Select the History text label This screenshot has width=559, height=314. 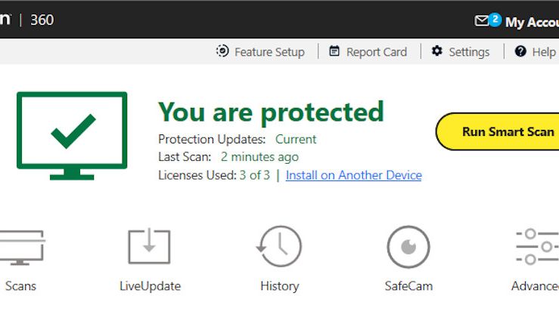point(280,286)
